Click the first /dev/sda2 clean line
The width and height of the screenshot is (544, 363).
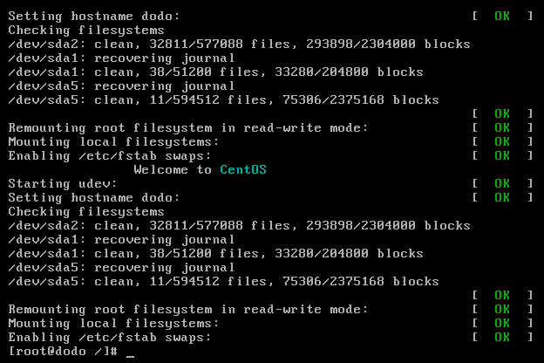[x=239, y=45]
